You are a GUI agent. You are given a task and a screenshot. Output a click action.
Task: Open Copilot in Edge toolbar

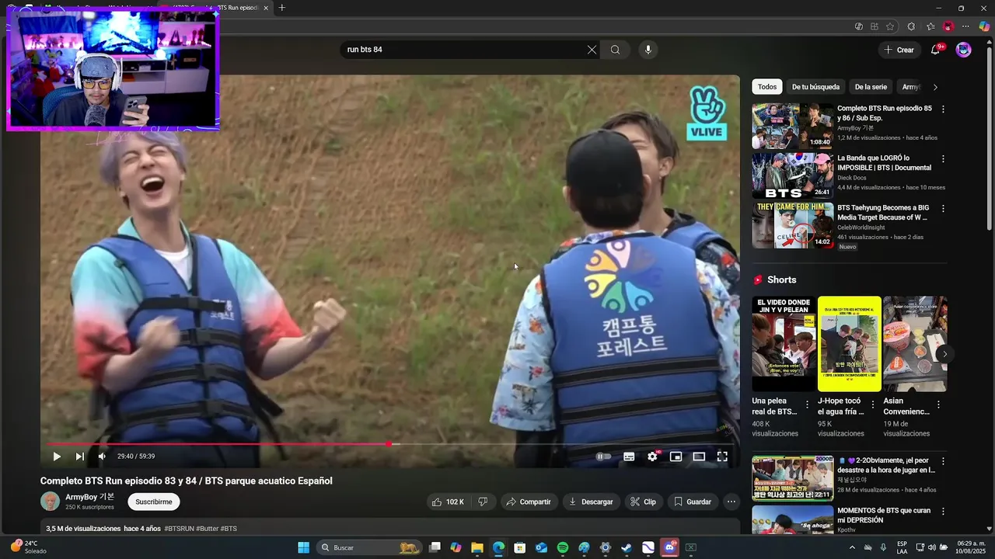coord(984,26)
